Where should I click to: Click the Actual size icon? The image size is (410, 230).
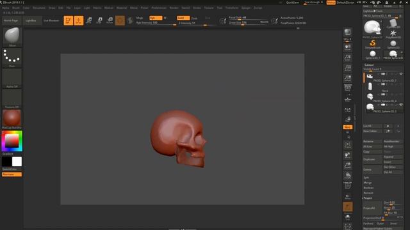coord(347,68)
